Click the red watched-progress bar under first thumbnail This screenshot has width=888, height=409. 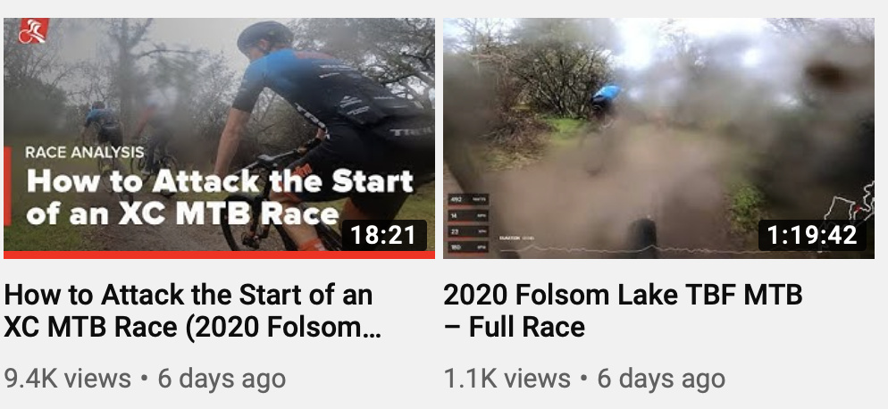pos(219,255)
